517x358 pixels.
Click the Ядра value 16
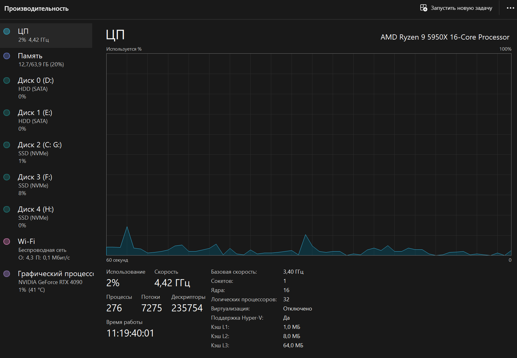tap(286, 290)
